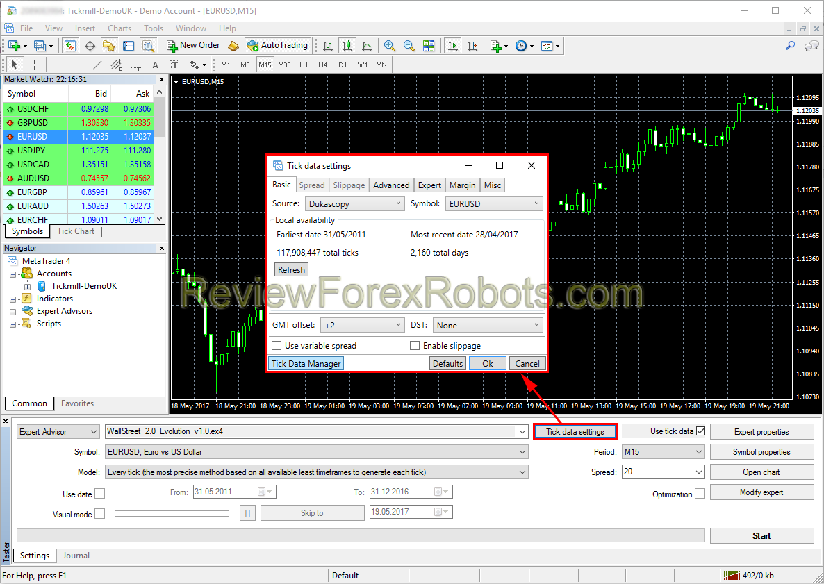Enable the Enable slippage checkbox
Image resolution: width=824 pixels, height=584 pixels.
tap(415, 346)
